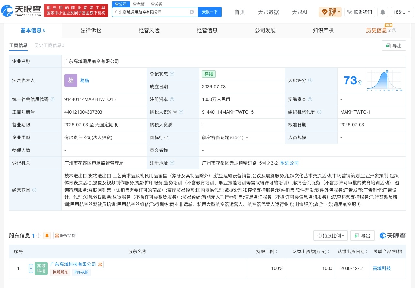Click the 联系我们 button
415x288 pixels.
tap(360, 12)
